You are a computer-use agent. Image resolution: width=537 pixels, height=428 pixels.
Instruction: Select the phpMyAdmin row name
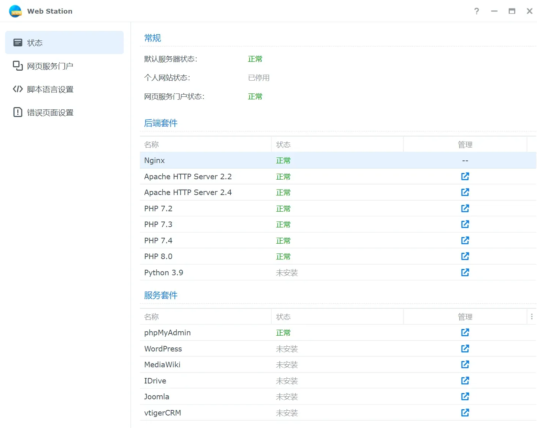167,333
